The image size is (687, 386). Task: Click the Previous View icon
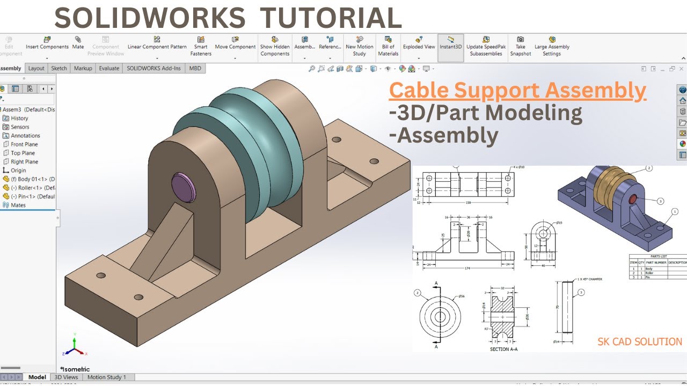pyautogui.click(x=331, y=69)
